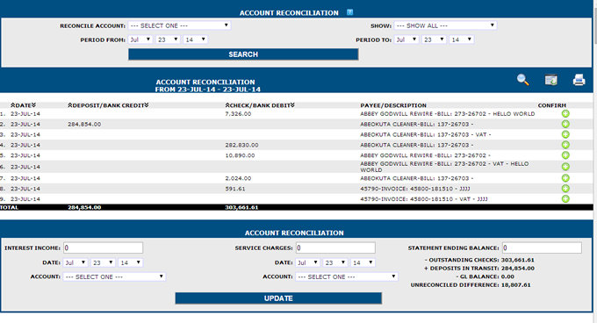Click the UPDATE button
Viewport: 597px width, 323px height.
pos(278,298)
